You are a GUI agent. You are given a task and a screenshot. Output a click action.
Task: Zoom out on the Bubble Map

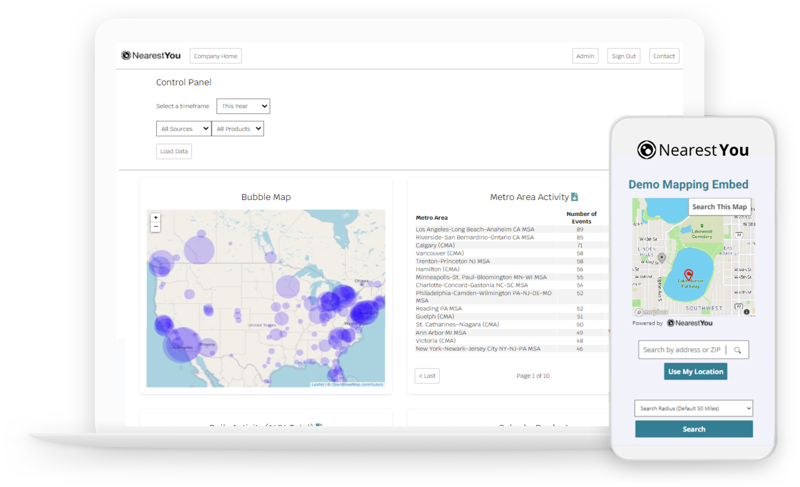pos(156,227)
